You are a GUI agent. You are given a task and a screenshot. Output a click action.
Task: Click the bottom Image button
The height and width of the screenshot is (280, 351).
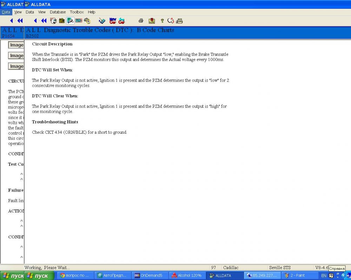point(16,66)
